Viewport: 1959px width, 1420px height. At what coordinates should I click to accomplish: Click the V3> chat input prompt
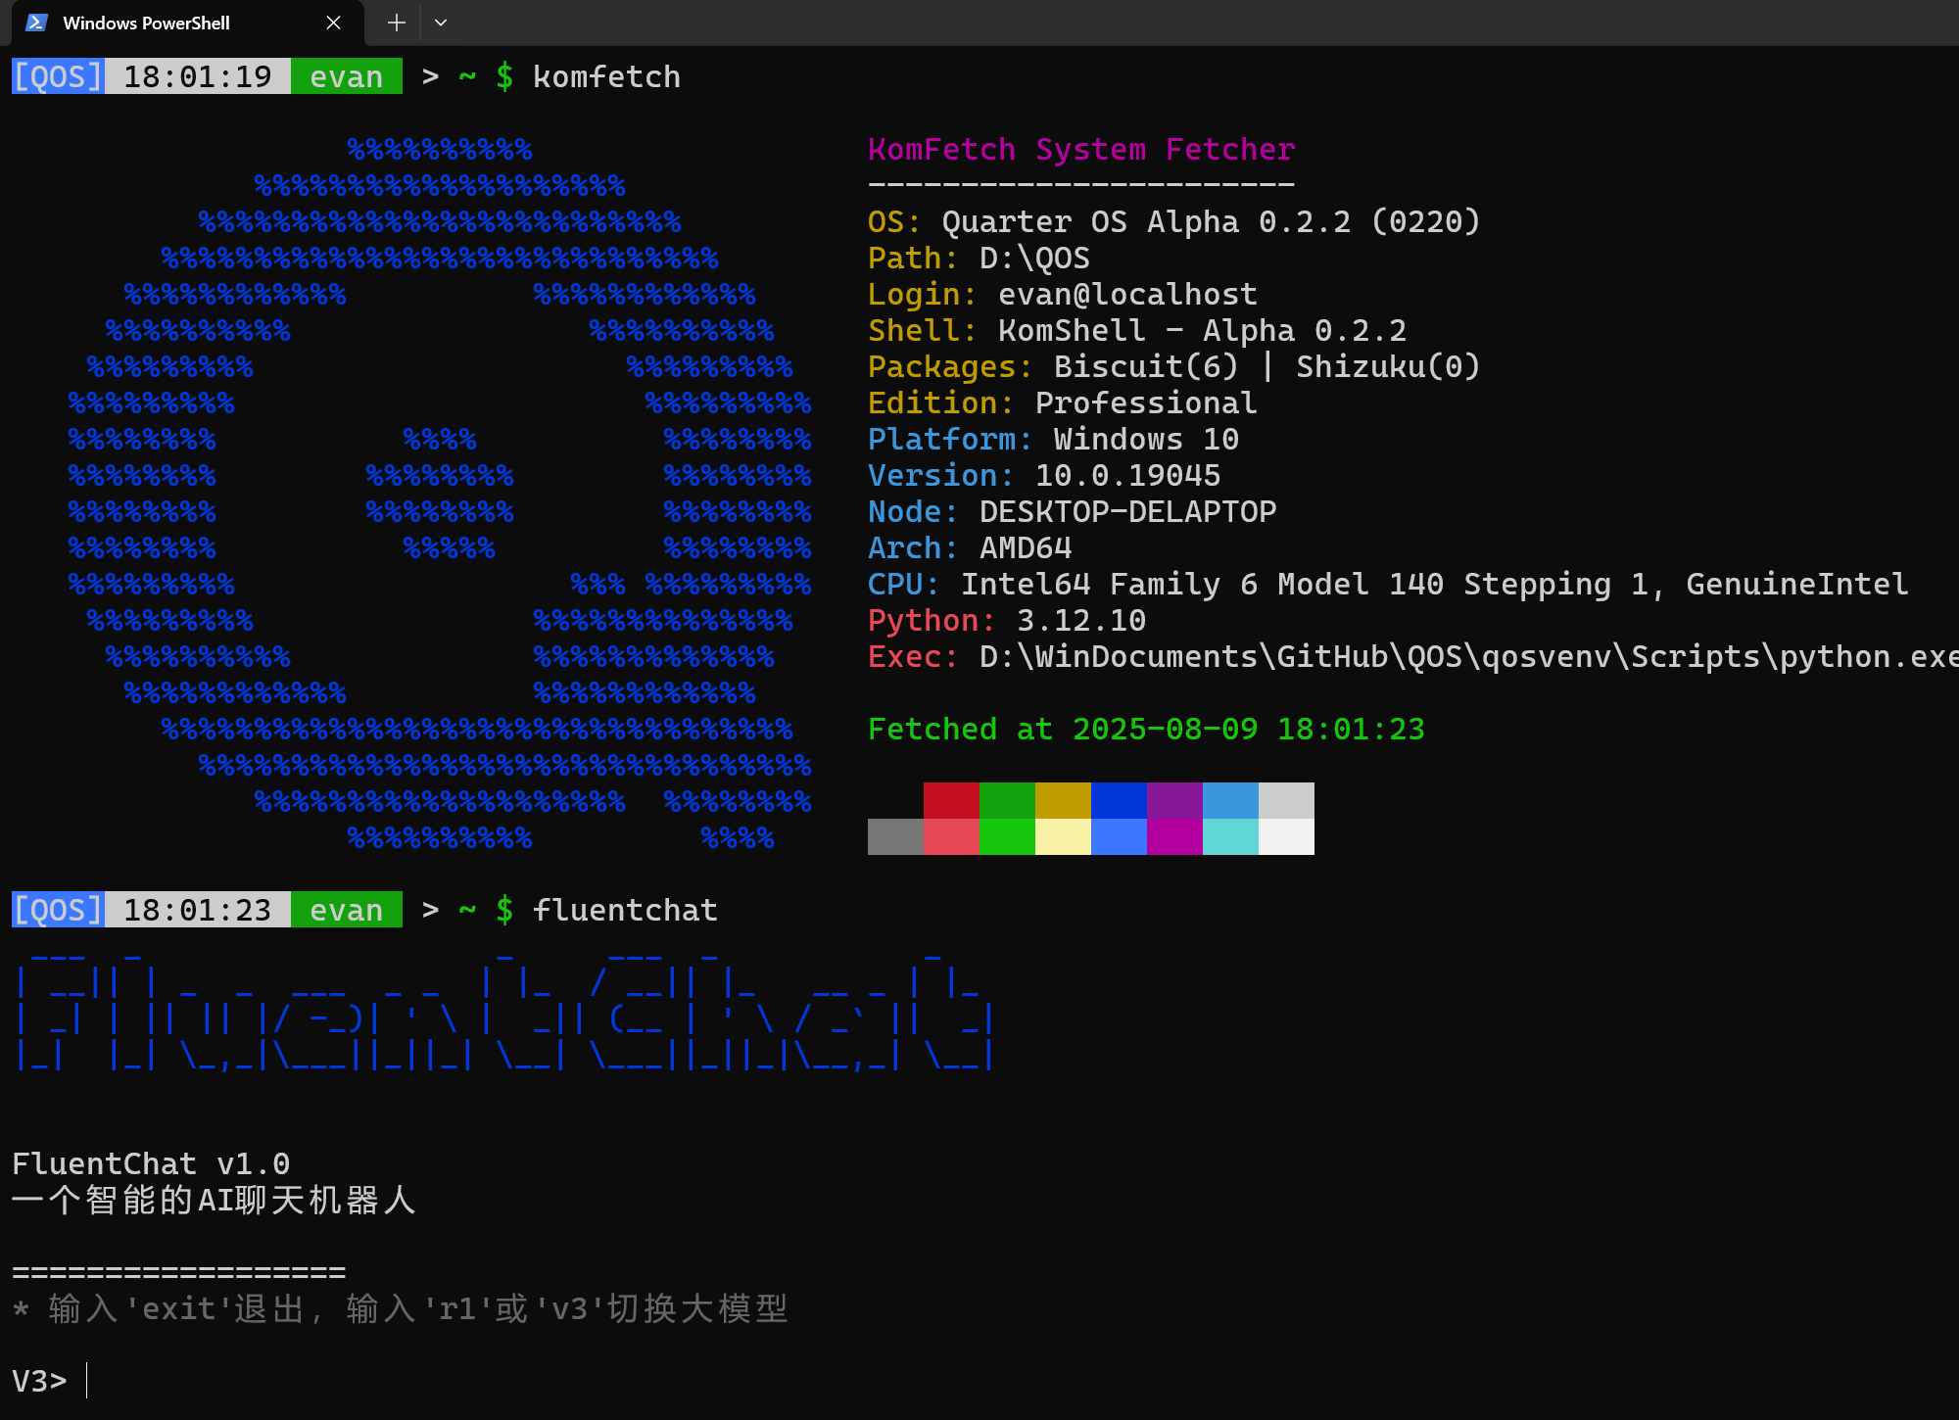tap(49, 1381)
